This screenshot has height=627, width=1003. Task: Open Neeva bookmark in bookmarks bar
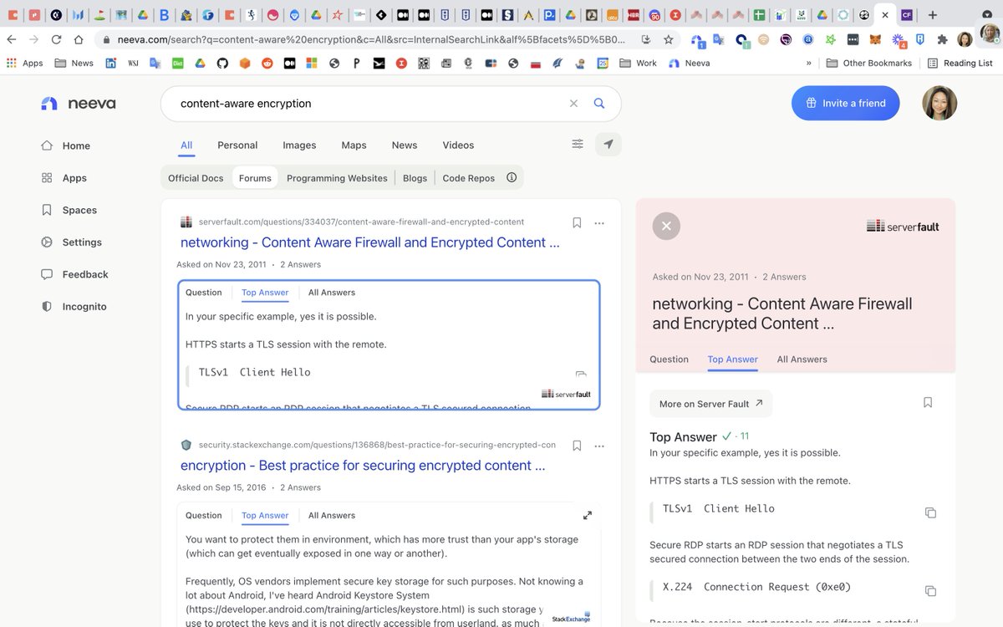click(690, 63)
